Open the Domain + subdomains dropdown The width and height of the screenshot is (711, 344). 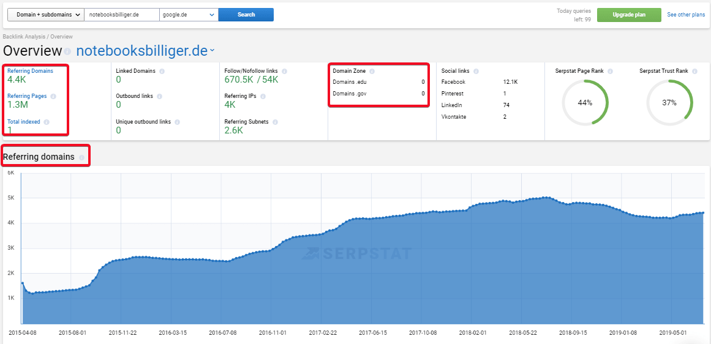(47, 15)
